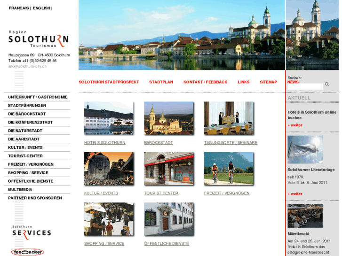Open Unterkunft / Gastronomie sidebar item
The image size is (342, 256).
[x=38, y=97]
